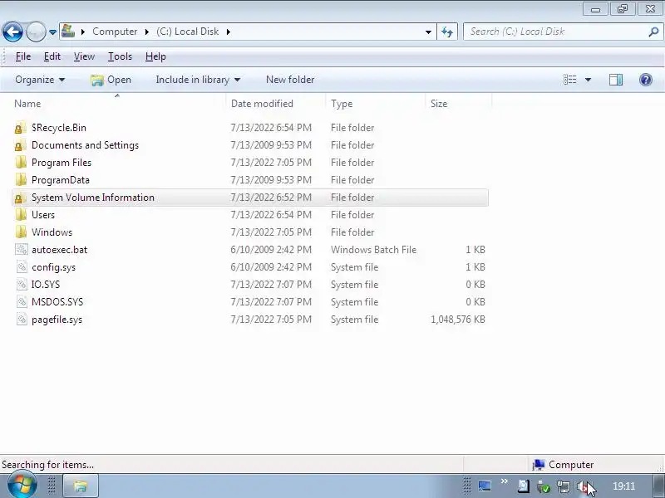The width and height of the screenshot is (665, 498).
Task: Refresh the folder view
Action: point(447,32)
